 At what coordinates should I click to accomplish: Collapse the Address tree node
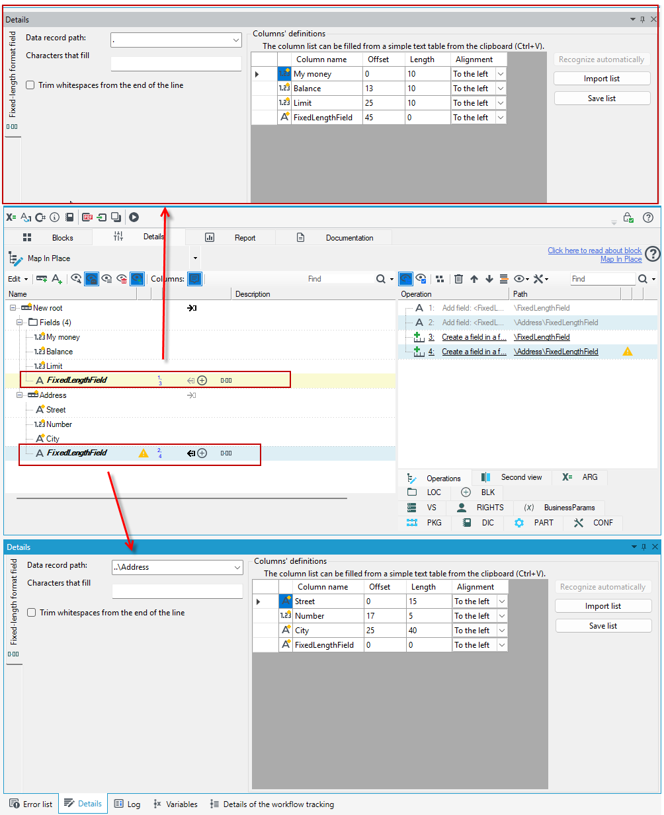[20, 395]
